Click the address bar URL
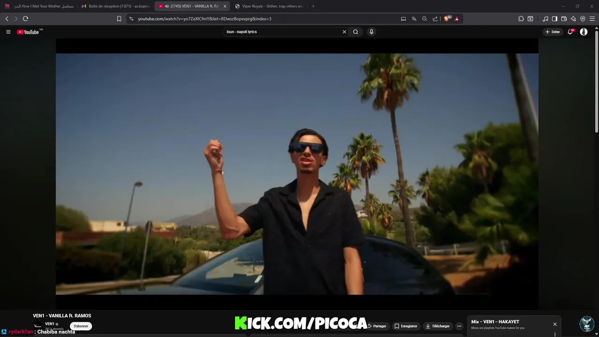Image resolution: width=599 pixels, height=337 pixels. coord(205,19)
